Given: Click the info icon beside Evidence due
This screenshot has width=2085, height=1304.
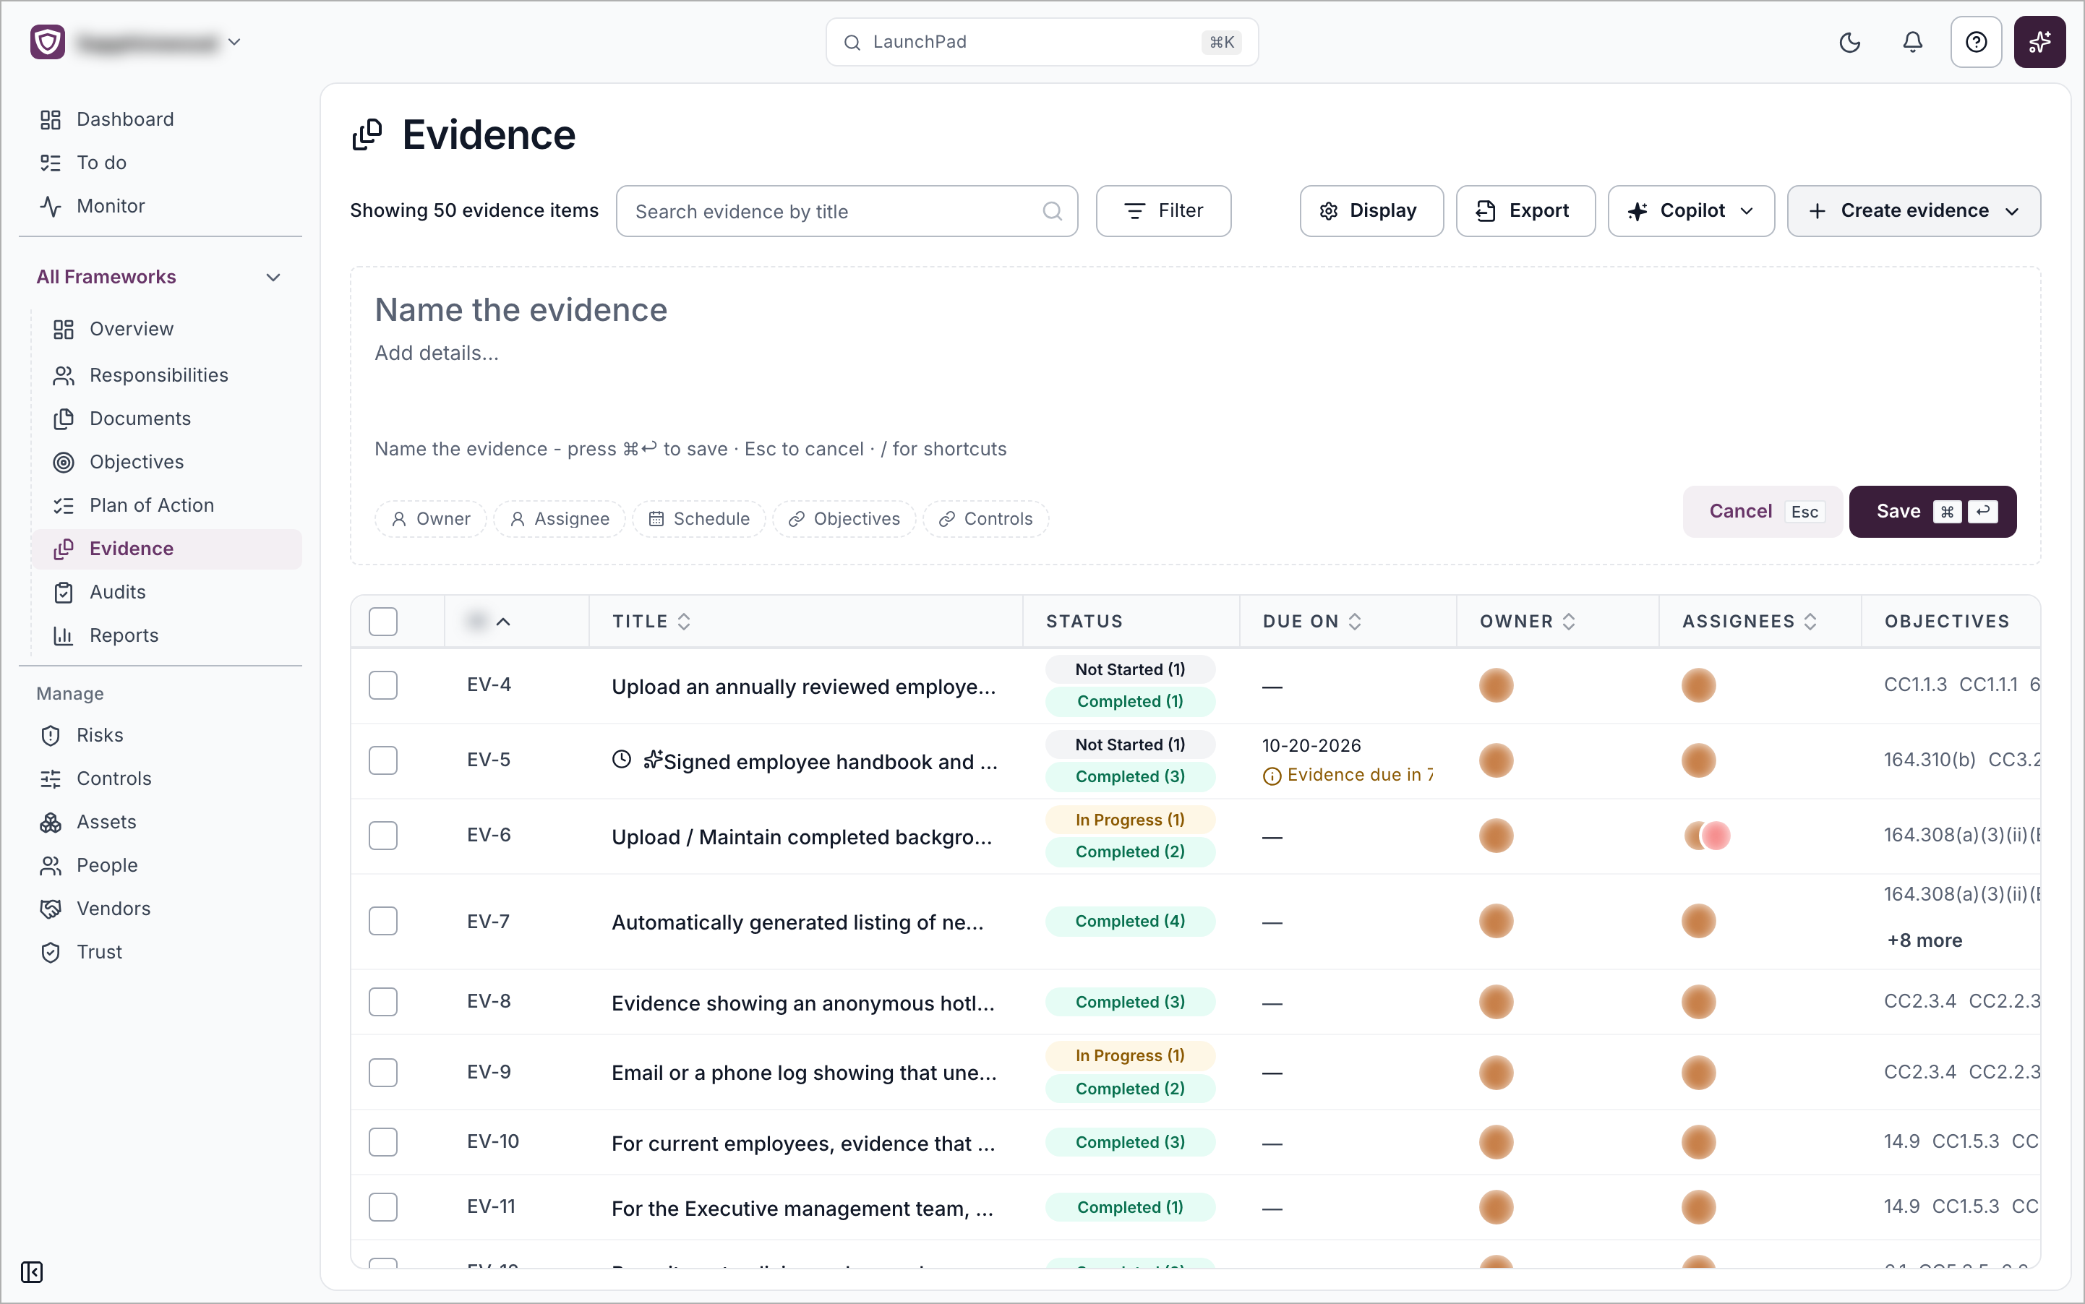Looking at the screenshot, I should pyautogui.click(x=1272, y=776).
